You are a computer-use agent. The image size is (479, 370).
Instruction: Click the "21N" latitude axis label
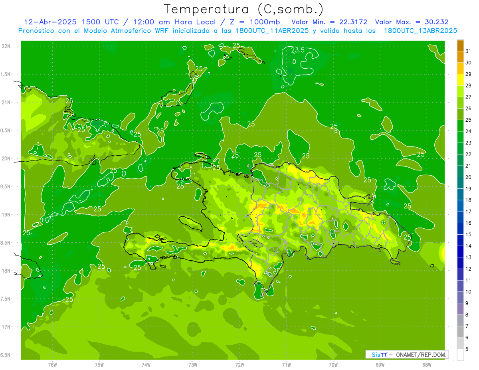[x=6, y=102]
